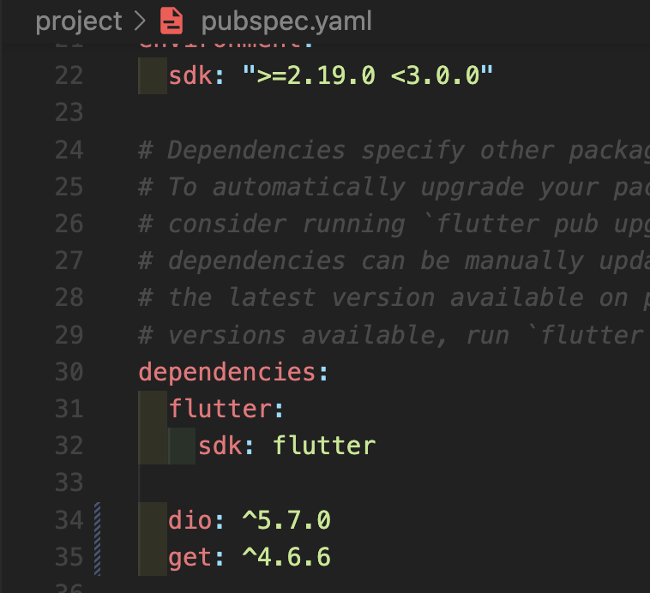650x593 pixels.
Task: Click line number 31 in the gutter
Action: click(69, 409)
